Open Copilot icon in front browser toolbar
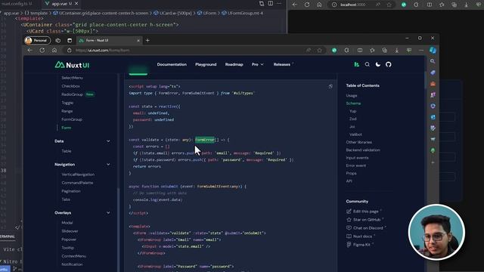The height and width of the screenshot is (272, 484). click(433, 51)
